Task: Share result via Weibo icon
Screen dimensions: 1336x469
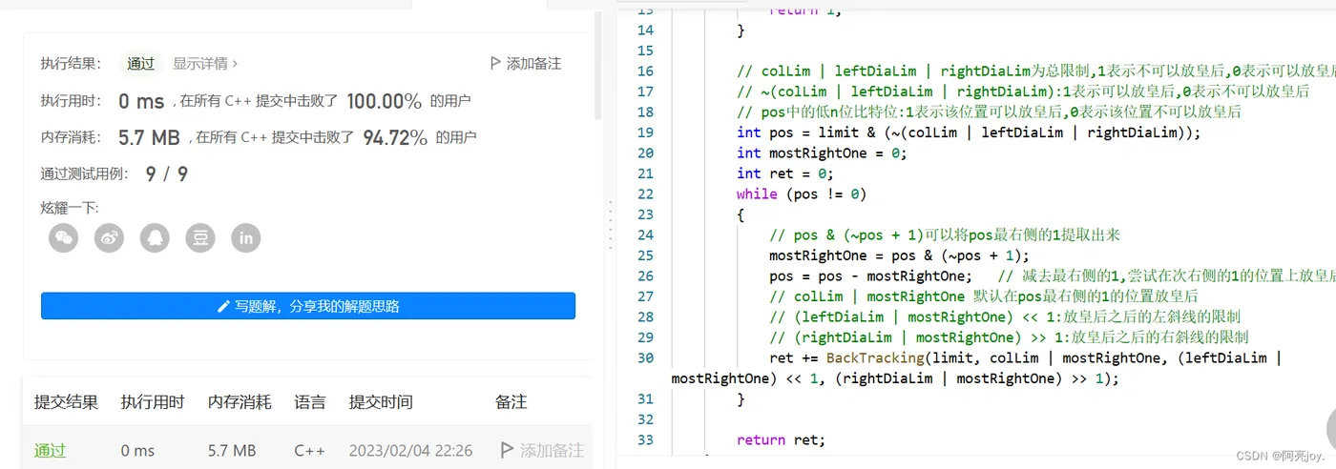Action: [x=110, y=238]
